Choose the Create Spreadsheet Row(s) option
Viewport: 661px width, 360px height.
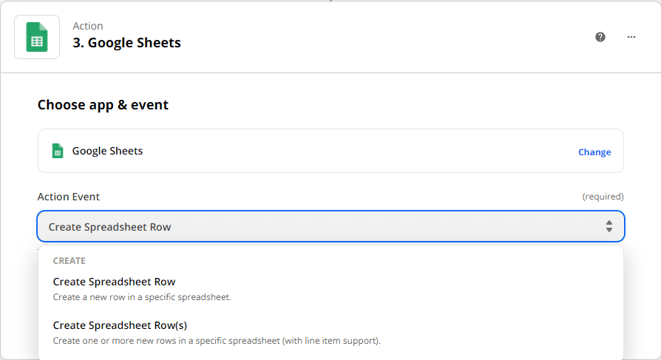coord(120,325)
